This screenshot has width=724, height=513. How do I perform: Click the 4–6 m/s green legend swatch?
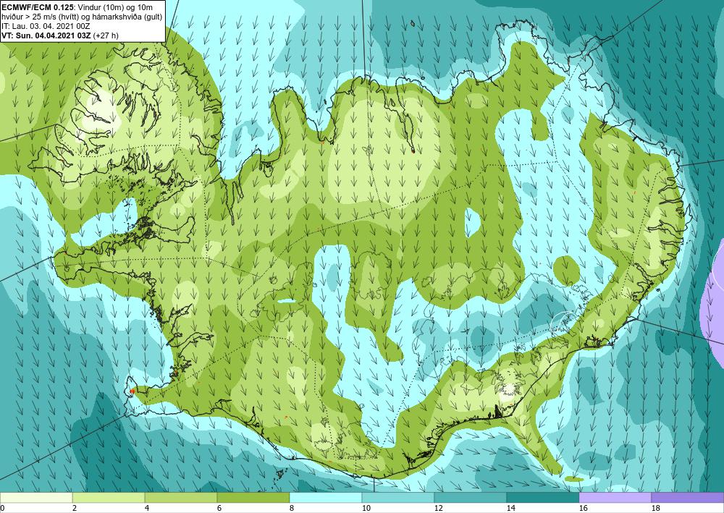(x=181, y=498)
